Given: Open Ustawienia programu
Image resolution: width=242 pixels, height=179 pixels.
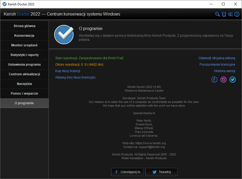Looking at the screenshot, I should [x=24, y=65].
